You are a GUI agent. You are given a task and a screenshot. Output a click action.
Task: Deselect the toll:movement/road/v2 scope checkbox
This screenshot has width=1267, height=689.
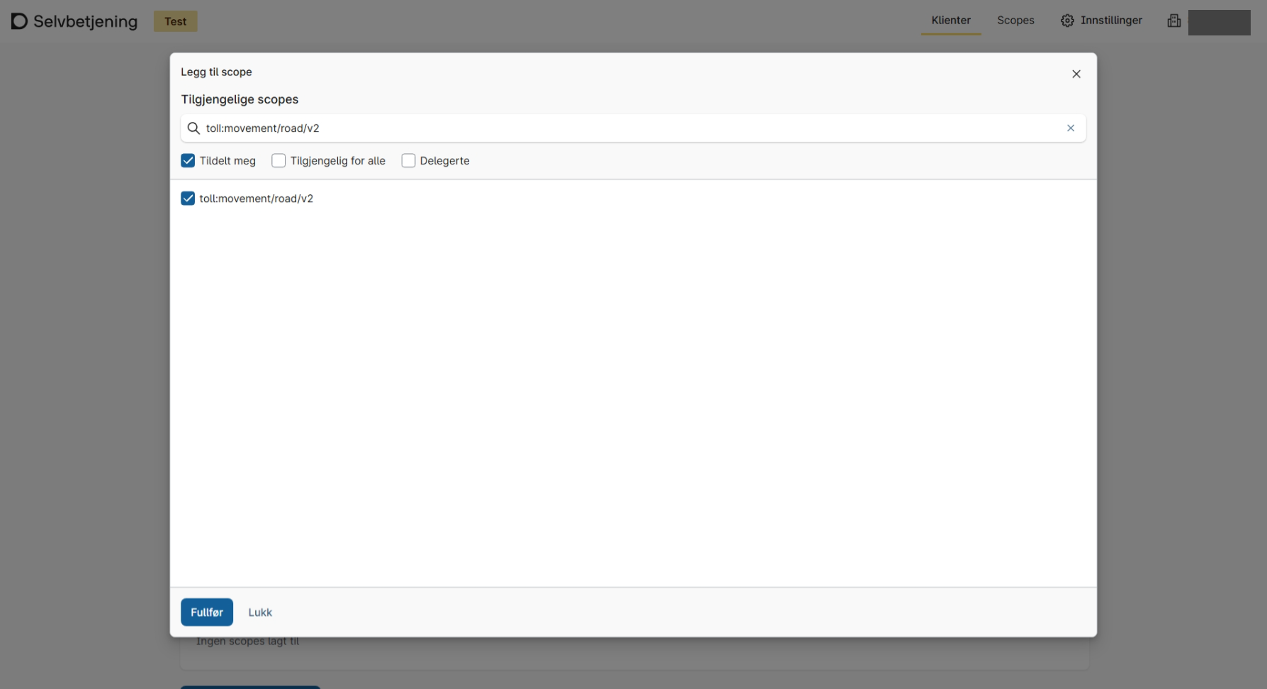188,198
